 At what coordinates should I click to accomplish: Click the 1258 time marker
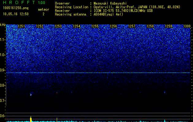pos(150,26)
